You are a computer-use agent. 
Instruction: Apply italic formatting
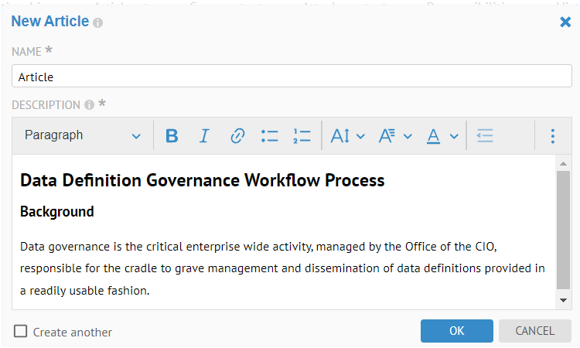pos(204,136)
